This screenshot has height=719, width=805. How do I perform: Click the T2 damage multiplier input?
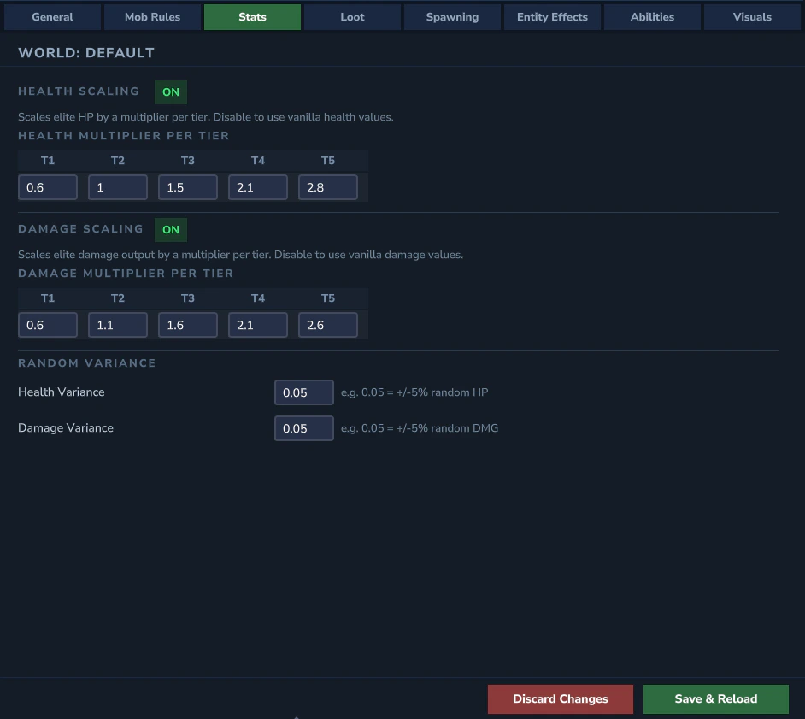point(118,324)
